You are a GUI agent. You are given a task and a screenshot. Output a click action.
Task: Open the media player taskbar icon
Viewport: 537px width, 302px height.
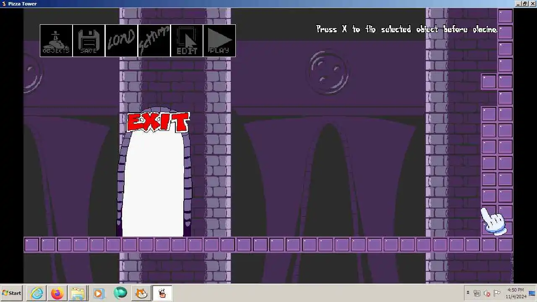coord(99,293)
